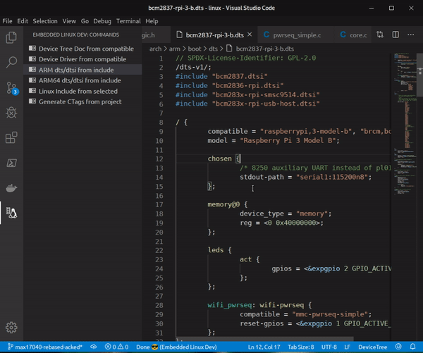The image size is (423, 353).
Task: Click the editor vertical scrollbar
Action: (x=419, y=75)
